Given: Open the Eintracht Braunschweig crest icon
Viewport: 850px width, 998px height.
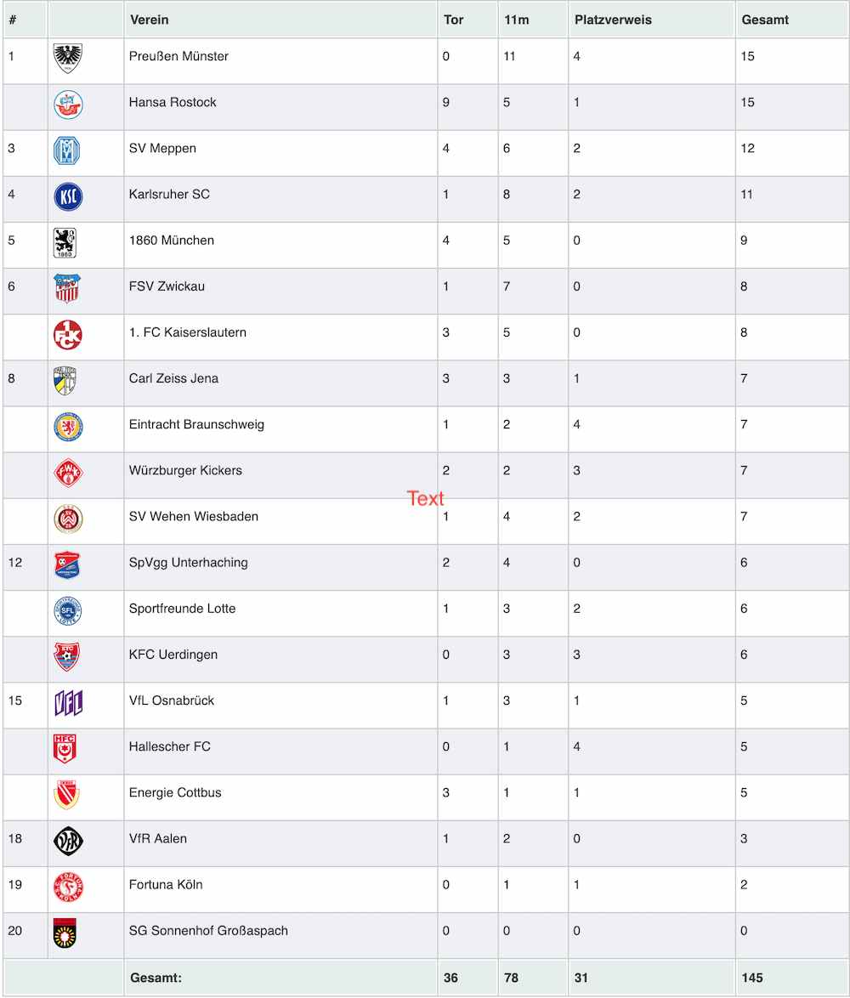Looking at the screenshot, I should [68, 427].
